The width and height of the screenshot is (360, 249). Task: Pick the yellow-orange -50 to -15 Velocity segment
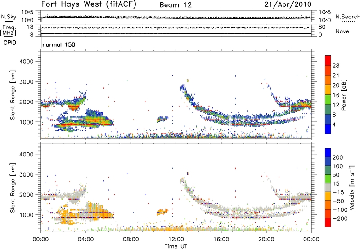328,196
